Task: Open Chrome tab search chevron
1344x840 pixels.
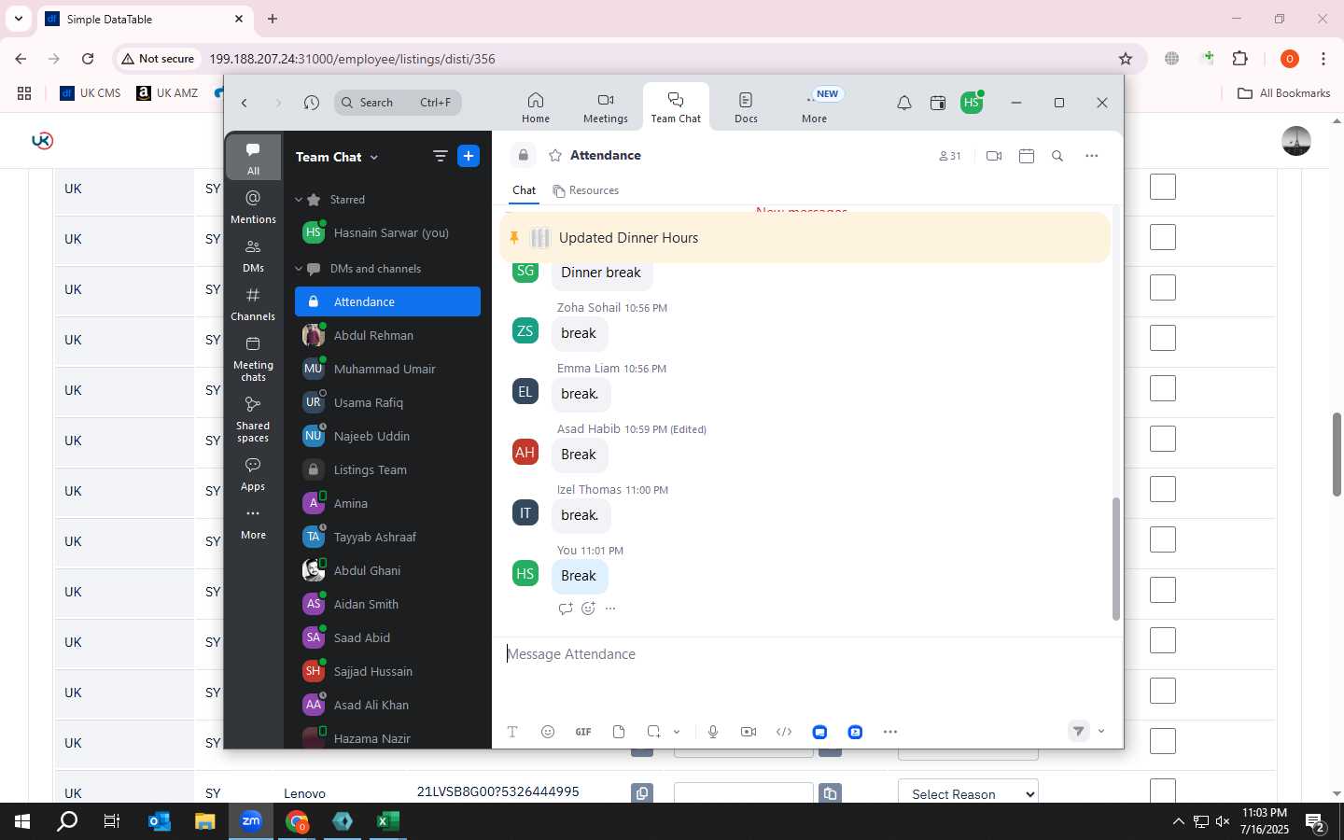Action: (18, 19)
